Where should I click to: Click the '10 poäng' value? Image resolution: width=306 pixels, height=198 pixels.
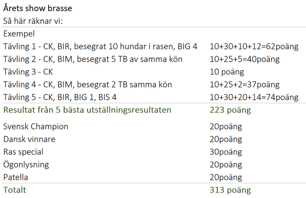[x=227, y=72]
